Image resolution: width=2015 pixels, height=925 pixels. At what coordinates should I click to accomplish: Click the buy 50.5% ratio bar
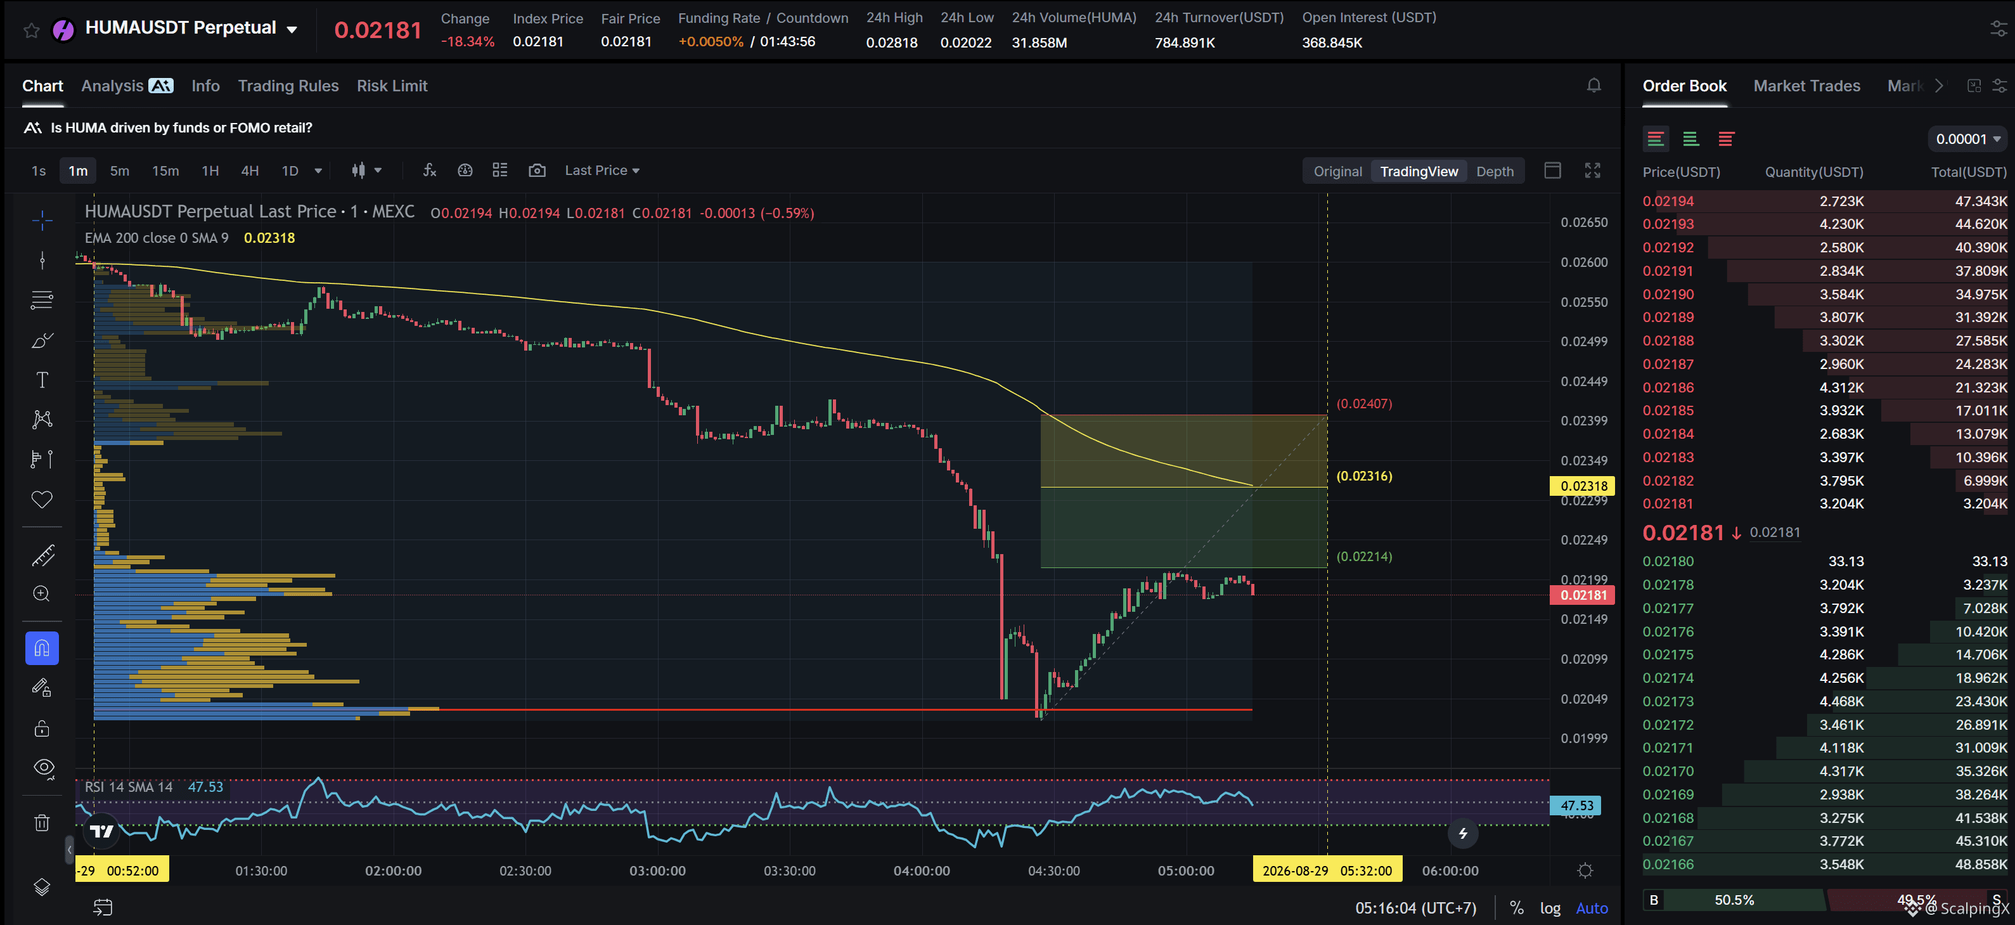click(x=1734, y=900)
